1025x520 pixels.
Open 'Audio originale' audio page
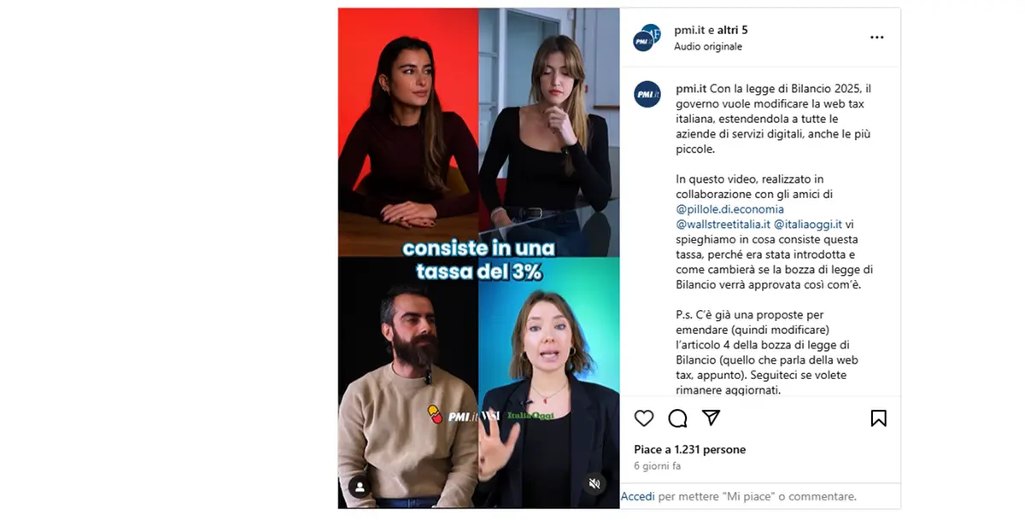tap(708, 46)
